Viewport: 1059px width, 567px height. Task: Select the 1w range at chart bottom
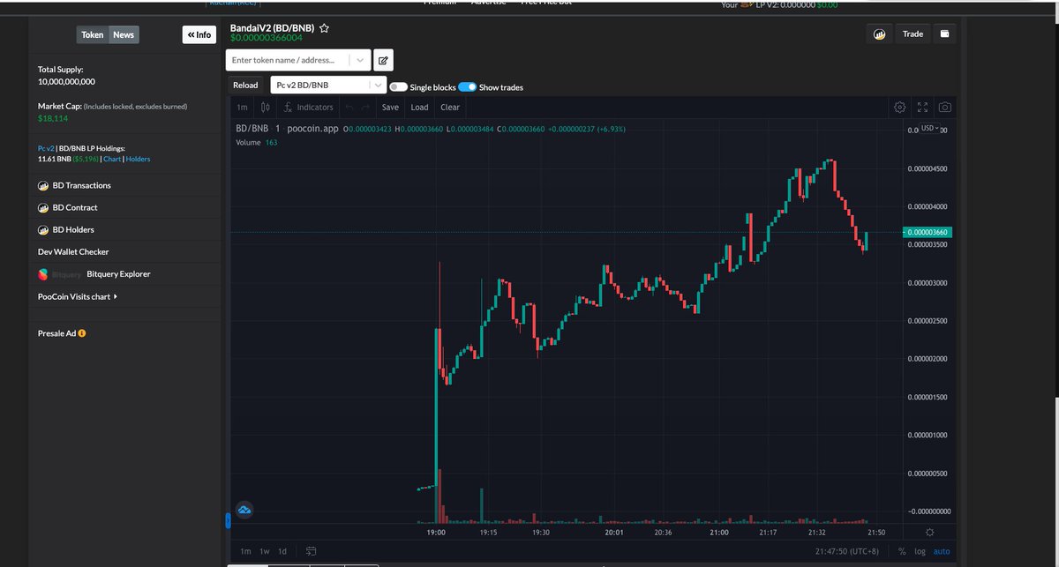264,551
